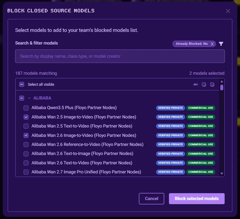This screenshot has width=240, height=219.
Task: Uncheck Alibaba Wan 2.5 Image-to-Video
Action: 26,117
